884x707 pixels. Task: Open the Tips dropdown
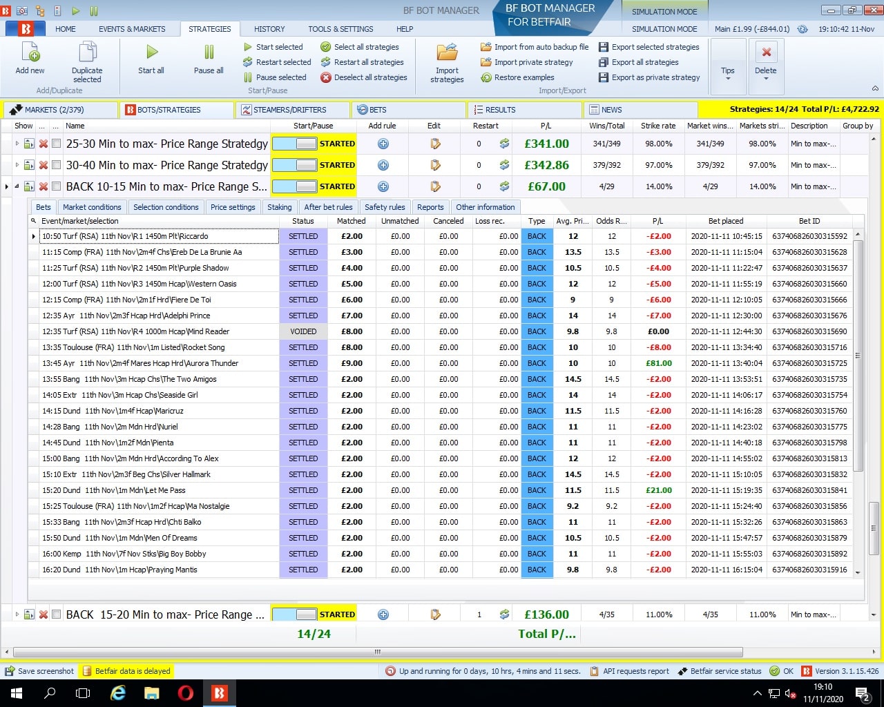tap(727, 66)
